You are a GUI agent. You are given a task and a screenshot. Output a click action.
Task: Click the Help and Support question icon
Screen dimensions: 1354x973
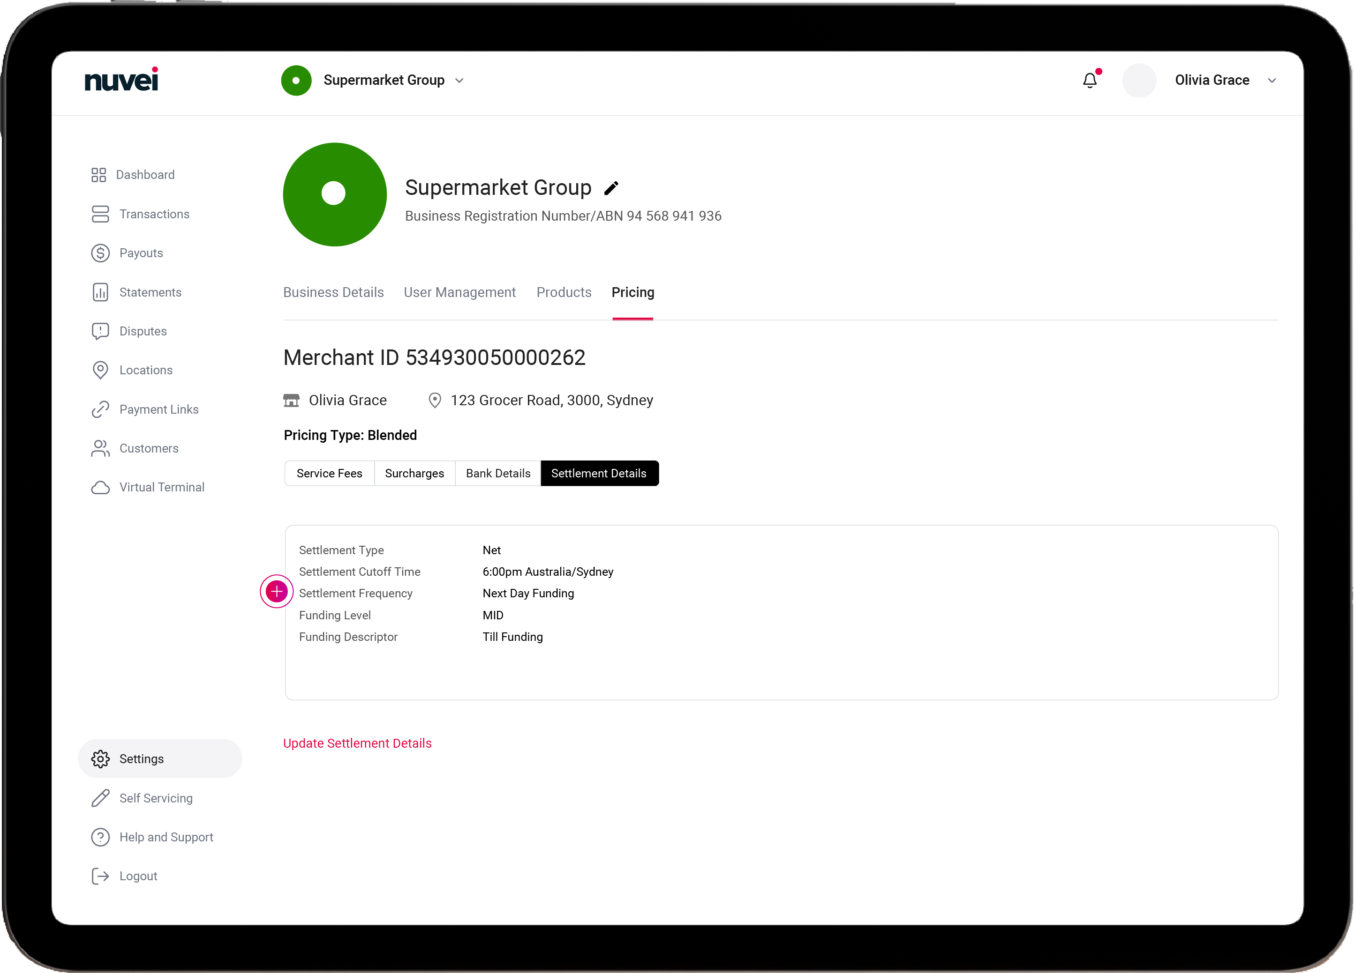[100, 837]
